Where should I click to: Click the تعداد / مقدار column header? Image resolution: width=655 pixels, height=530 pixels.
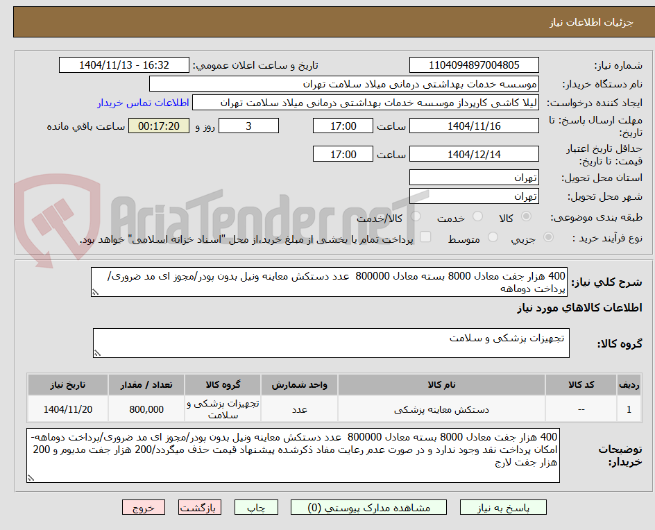click(146, 384)
